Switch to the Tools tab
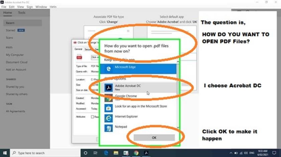This screenshot has width=281, height=157. (x=21, y=13)
